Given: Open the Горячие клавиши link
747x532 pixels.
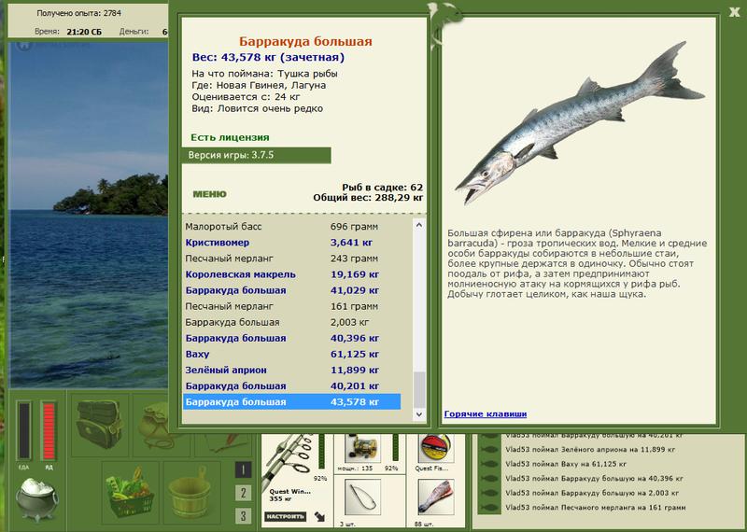Looking at the screenshot, I should click(486, 413).
